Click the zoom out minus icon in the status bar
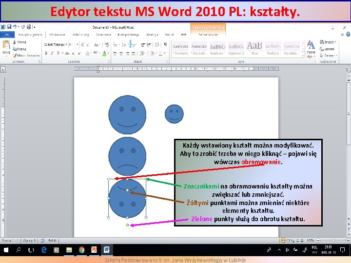Image resolution: width=351 pixels, height=263 pixels. [318, 241]
